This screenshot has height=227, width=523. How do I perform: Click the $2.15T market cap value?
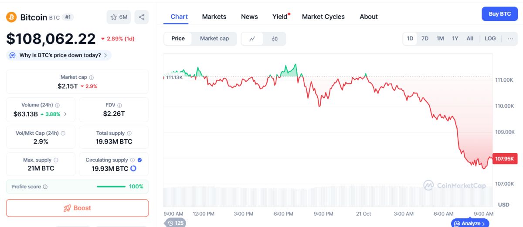68,86
